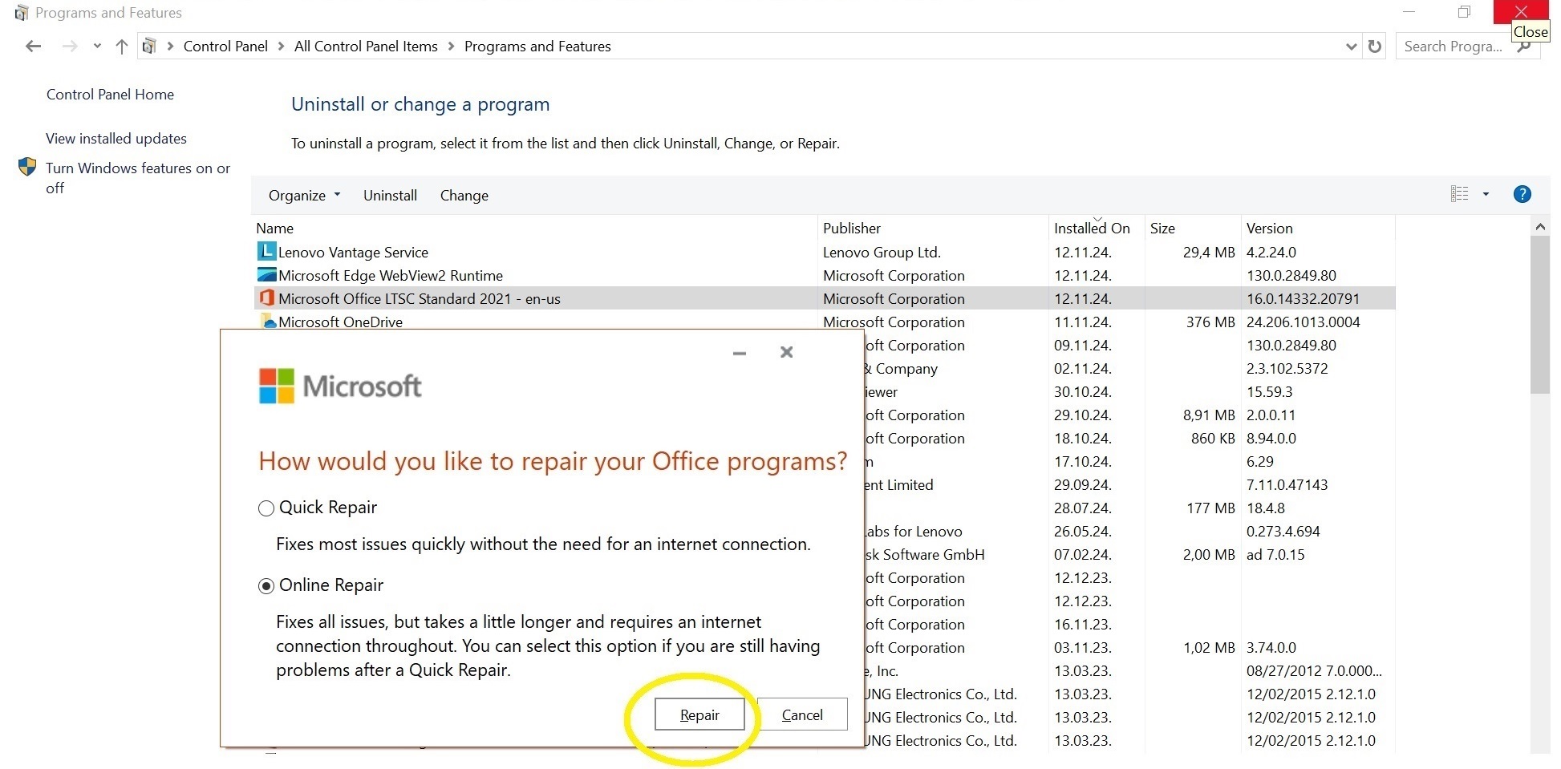Image resolution: width=1561 pixels, height=769 pixels.
Task: Click the 177 MB size cell
Action: (x=1210, y=508)
